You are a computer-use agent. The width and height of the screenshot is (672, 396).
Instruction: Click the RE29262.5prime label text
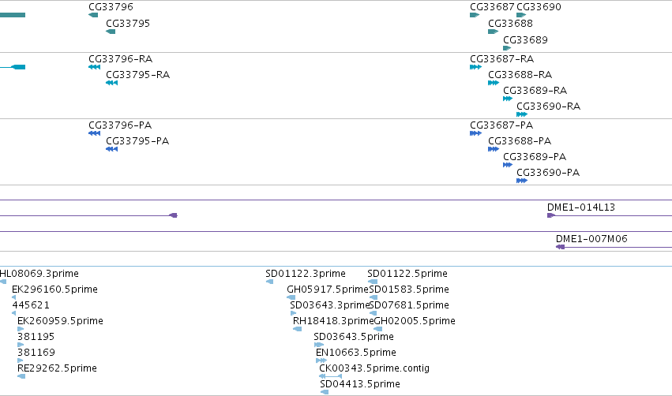57,368
